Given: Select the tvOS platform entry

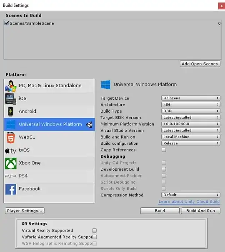Looking at the screenshot, I should 50,150.
